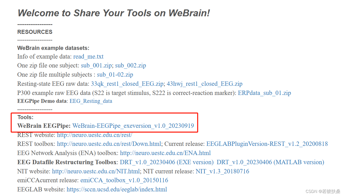Open the read_me.txt info file link
The width and height of the screenshot is (344, 196).
(x=88, y=57)
